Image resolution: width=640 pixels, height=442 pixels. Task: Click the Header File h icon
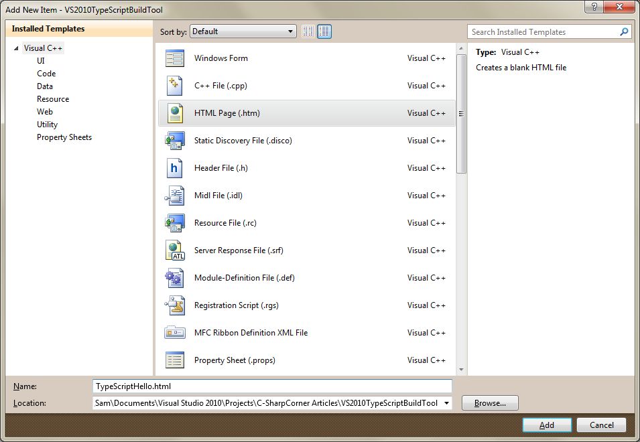(x=174, y=168)
